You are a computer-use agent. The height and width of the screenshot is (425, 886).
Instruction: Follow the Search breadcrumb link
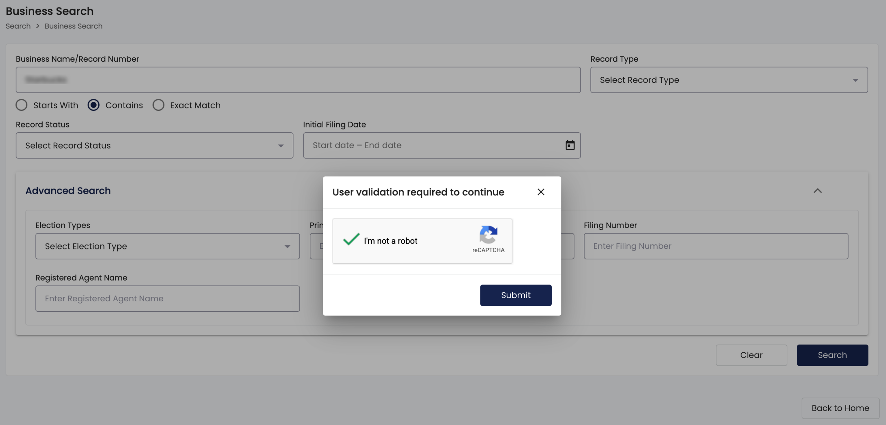coord(18,26)
